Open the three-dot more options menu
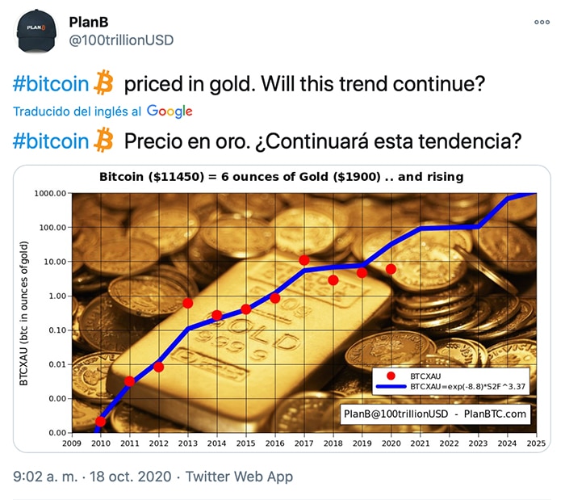565x500 pixels. coord(542,22)
